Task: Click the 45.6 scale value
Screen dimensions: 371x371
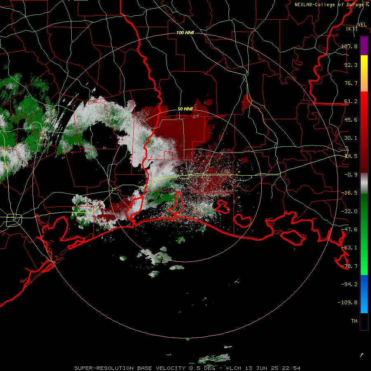Action: (x=351, y=120)
